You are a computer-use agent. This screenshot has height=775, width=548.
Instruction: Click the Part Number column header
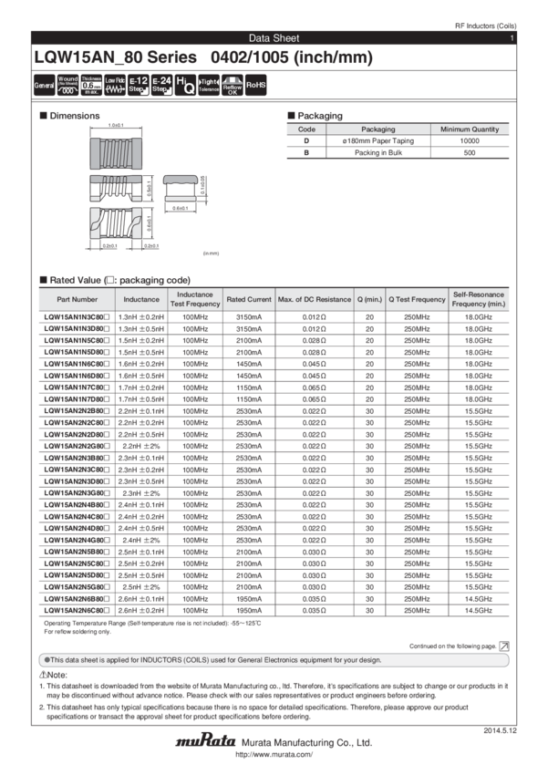pyautogui.click(x=78, y=299)
